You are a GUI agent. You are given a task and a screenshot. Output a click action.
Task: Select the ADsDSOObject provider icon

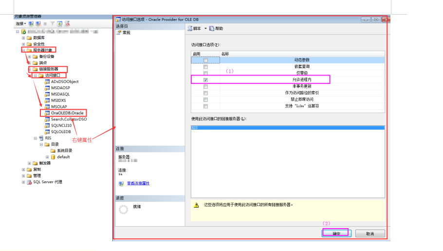tap(47, 82)
